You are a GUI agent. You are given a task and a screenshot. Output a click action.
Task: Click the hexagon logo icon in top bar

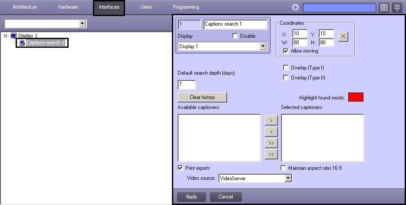coord(295,7)
